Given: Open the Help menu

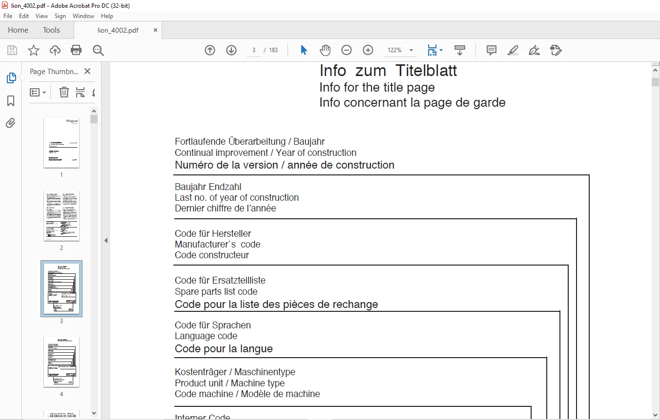Looking at the screenshot, I should (x=107, y=16).
